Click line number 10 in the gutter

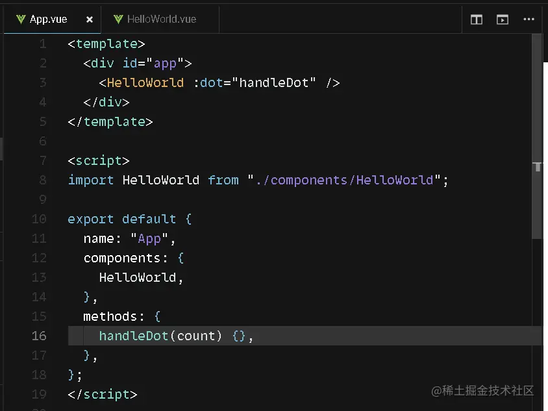coord(39,219)
